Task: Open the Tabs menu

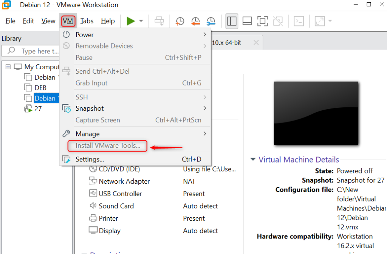Action: (87, 21)
